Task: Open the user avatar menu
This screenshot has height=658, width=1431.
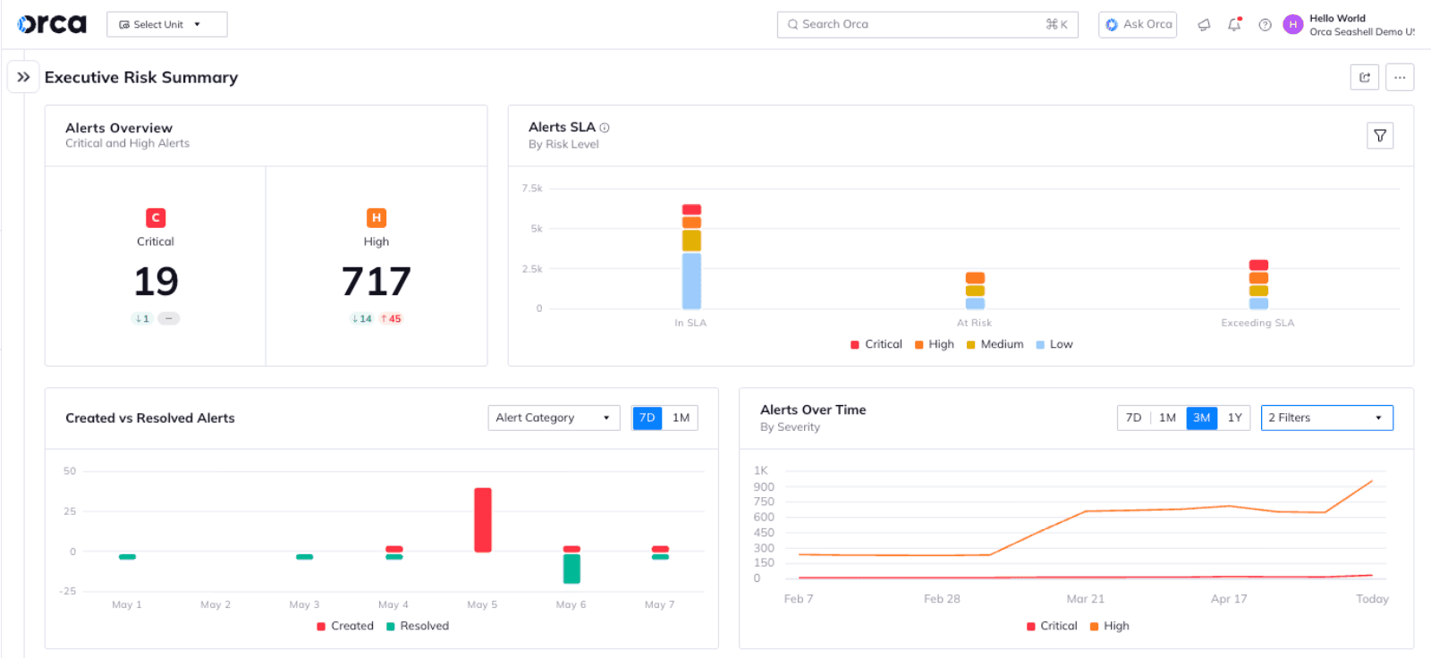Action: (1292, 25)
